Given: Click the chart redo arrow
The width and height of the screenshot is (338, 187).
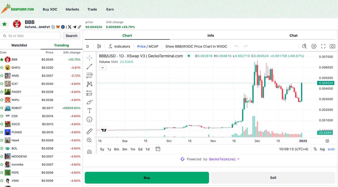Looking at the screenshot, I should pyautogui.click(x=245, y=46).
